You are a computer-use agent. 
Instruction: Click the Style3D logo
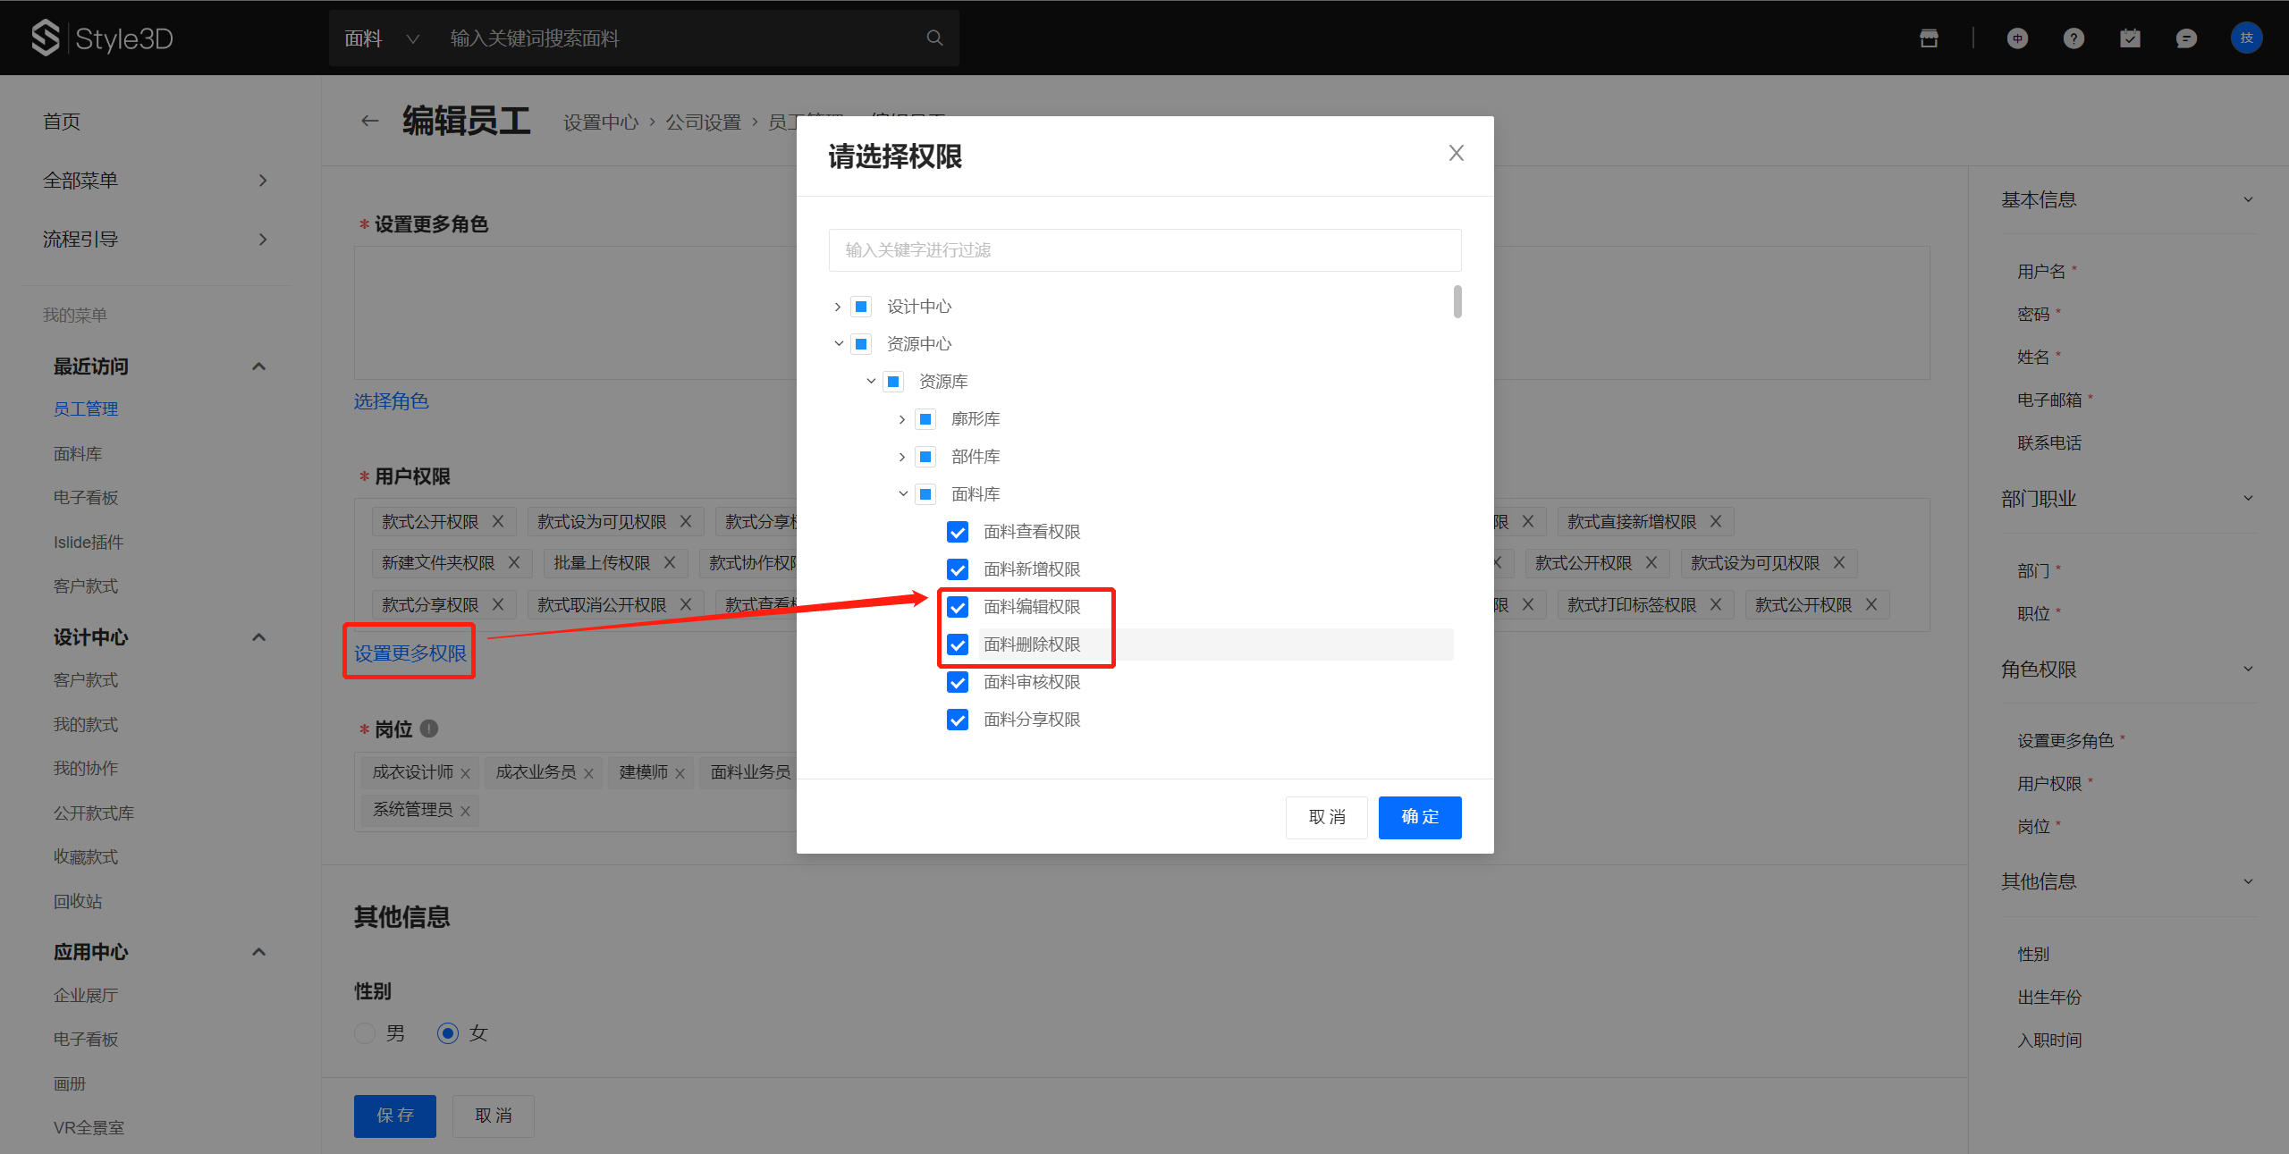coord(102,38)
